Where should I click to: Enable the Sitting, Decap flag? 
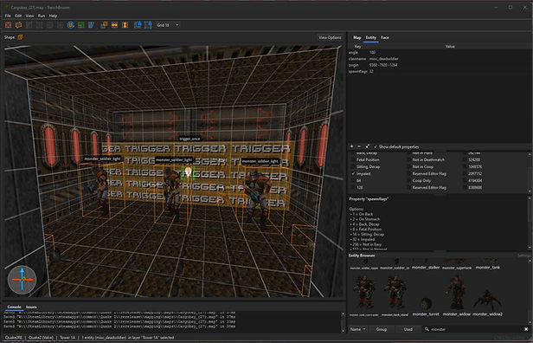[x=353, y=166]
